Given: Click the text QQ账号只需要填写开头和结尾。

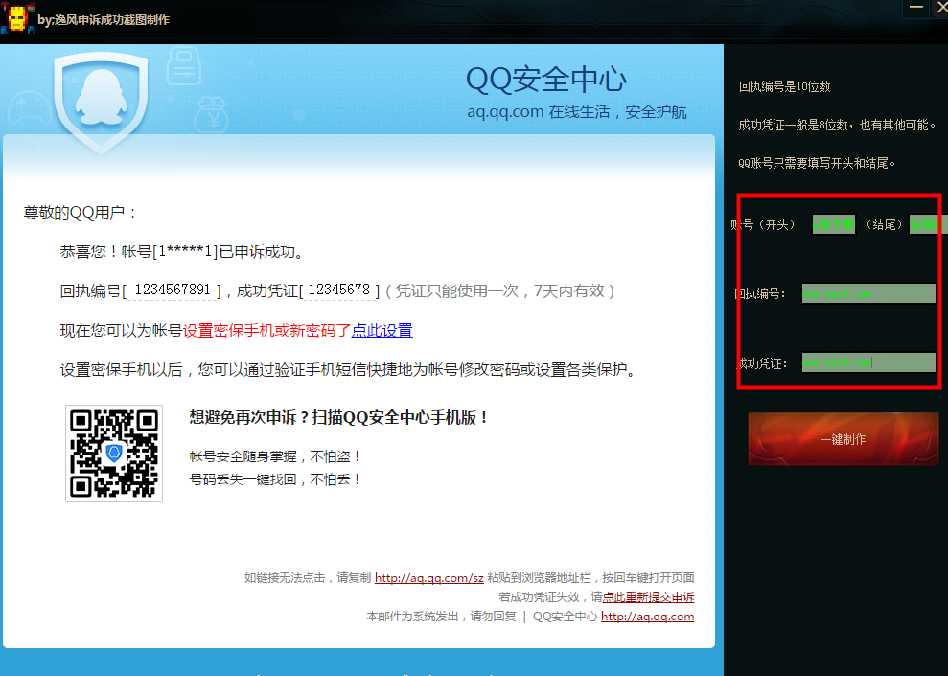Looking at the screenshot, I should point(817,163).
